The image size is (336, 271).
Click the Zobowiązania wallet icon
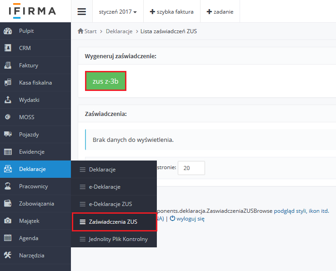pyautogui.click(x=8, y=203)
